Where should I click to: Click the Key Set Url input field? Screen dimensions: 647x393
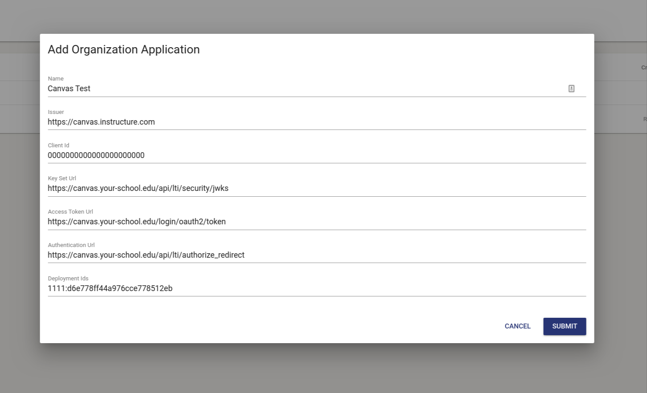point(316,188)
